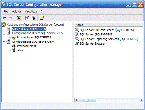Click the Native Client configuration icon
145x110 pixels.
(x=9, y=42)
